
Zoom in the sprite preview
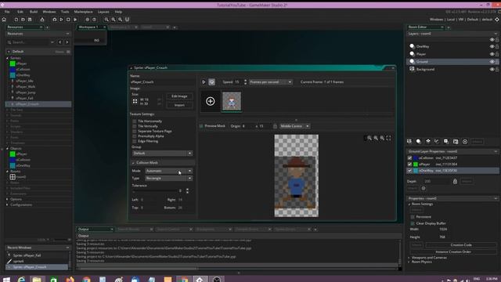click(382, 138)
